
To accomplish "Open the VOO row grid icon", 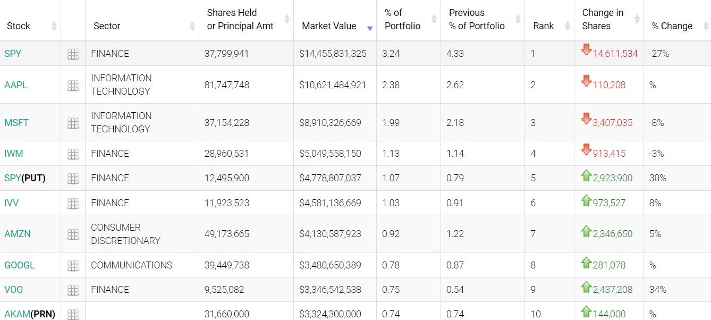I will [73, 290].
